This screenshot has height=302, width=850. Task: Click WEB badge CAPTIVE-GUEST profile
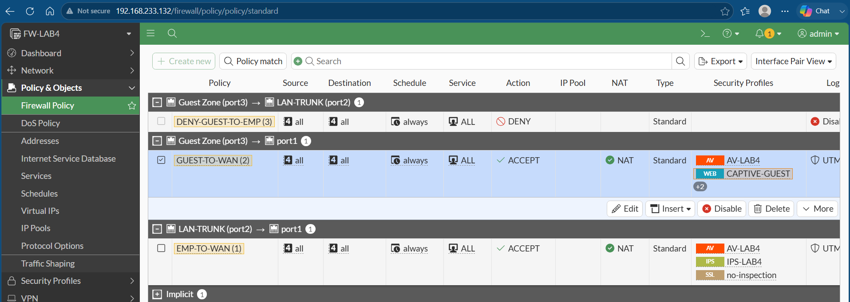[x=710, y=174]
